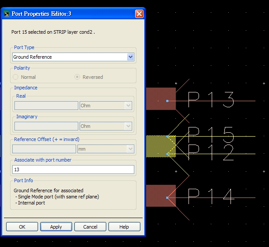Open the Imaginary impedance Ohm unit dropdown
This screenshot has height=247, width=269.
click(128, 126)
